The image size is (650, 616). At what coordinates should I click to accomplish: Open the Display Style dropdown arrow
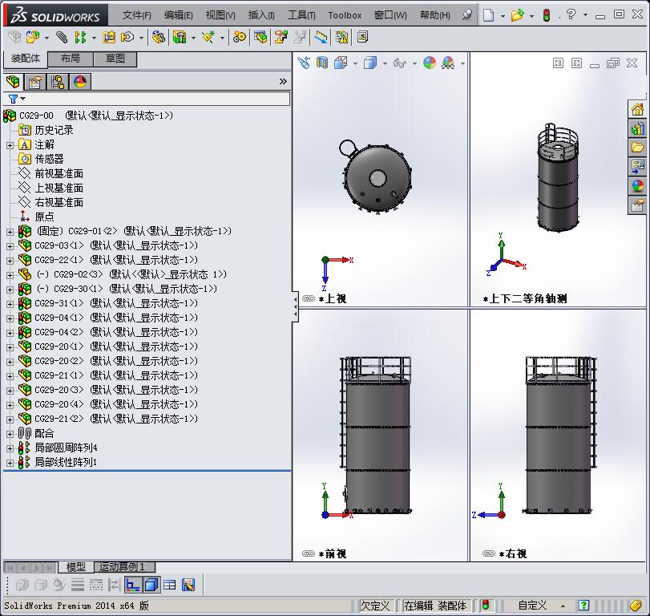coord(385,62)
